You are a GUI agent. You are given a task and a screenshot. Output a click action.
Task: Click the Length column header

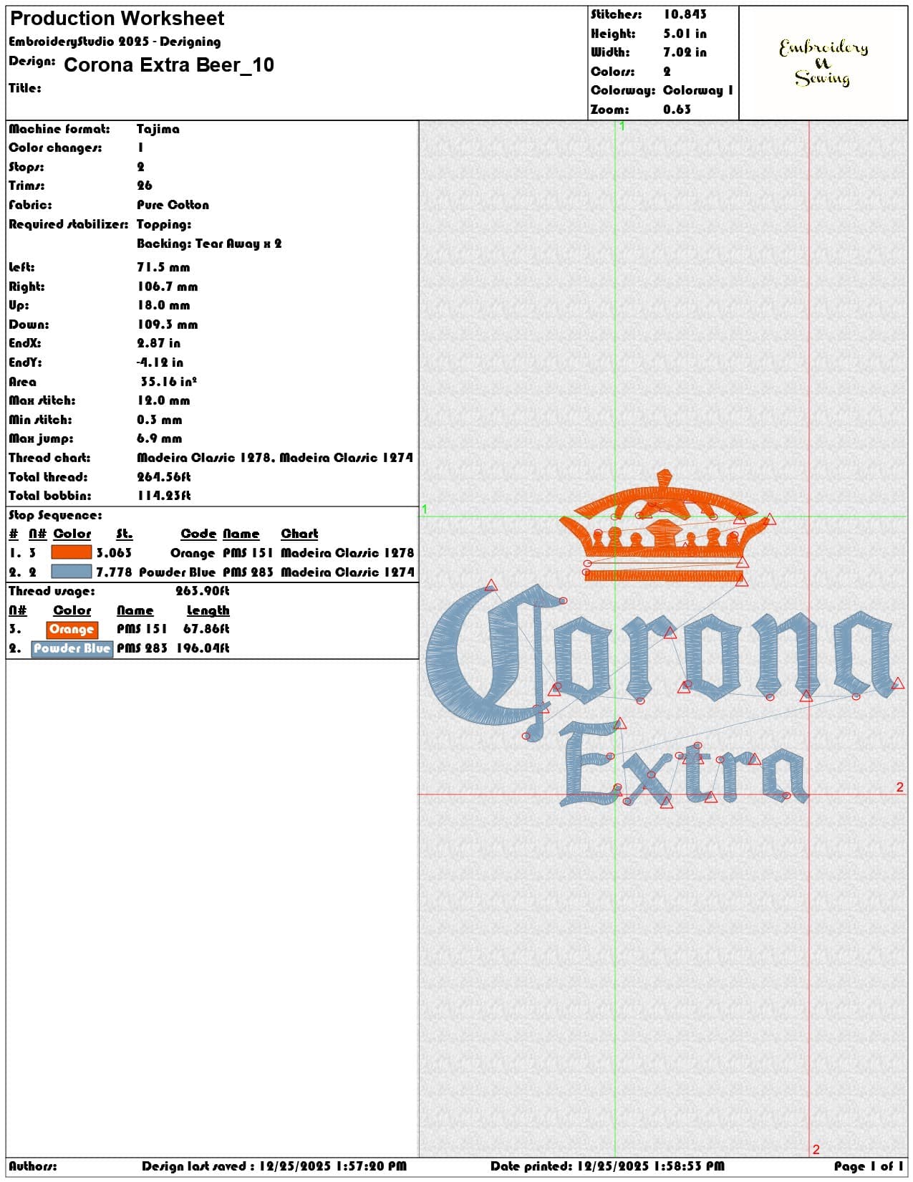[x=208, y=610]
